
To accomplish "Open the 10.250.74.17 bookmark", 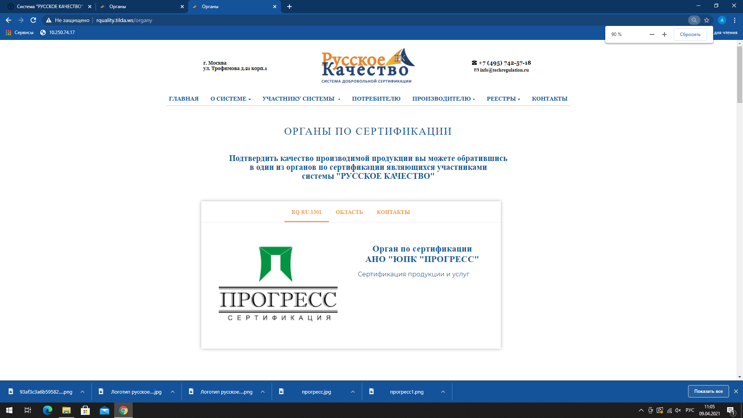I will tap(58, 33).
